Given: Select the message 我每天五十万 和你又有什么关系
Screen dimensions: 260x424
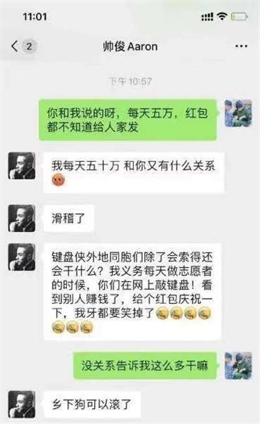Looking at the screenshot, I should point(133,173).
